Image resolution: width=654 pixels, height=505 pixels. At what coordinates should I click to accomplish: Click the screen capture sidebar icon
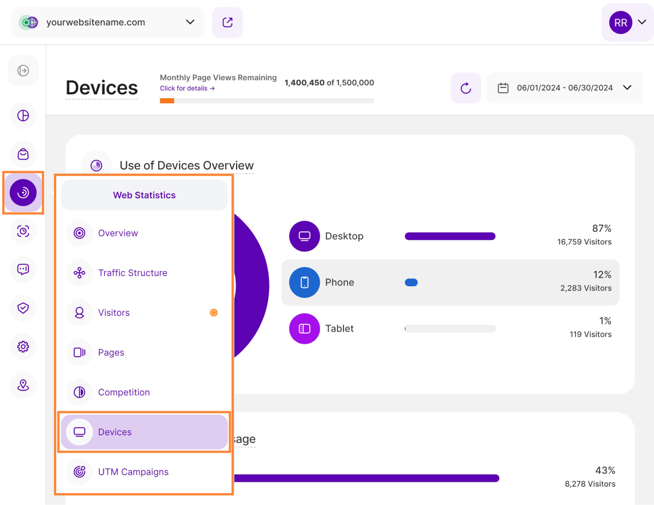click(x=23, y=231)
